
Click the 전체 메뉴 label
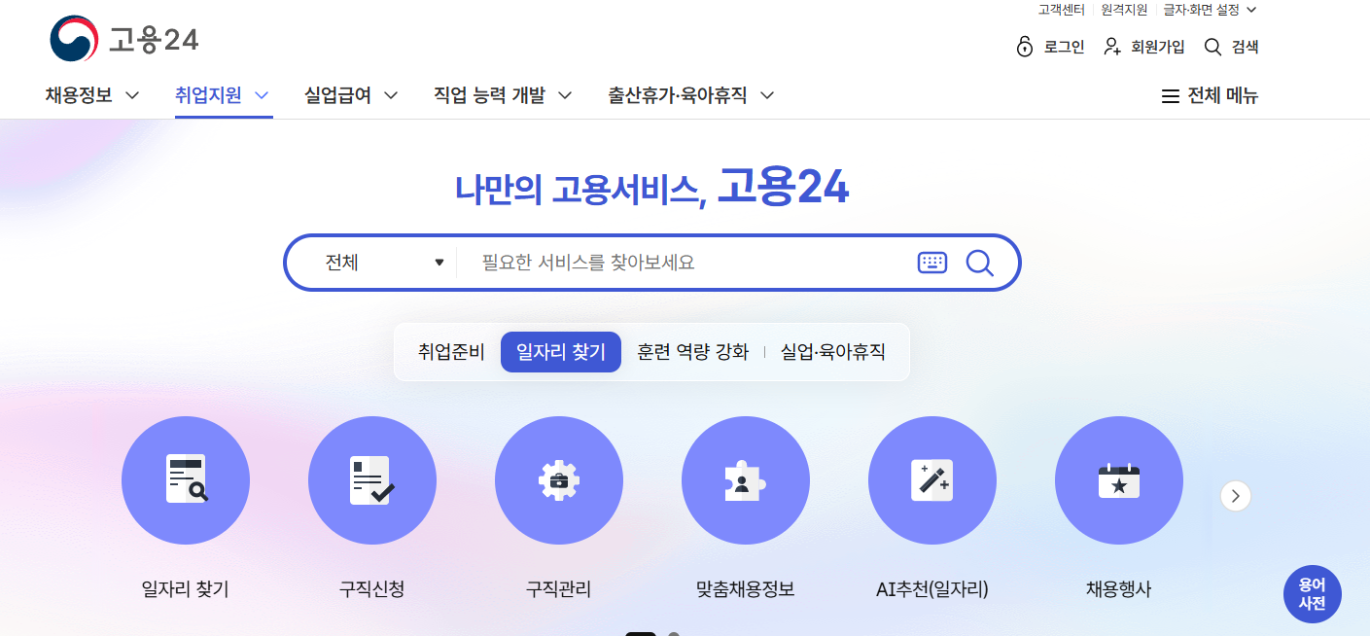click(x=1223, y=96)
